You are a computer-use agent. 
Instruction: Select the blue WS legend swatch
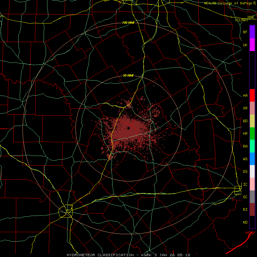[x=252, y=159]
